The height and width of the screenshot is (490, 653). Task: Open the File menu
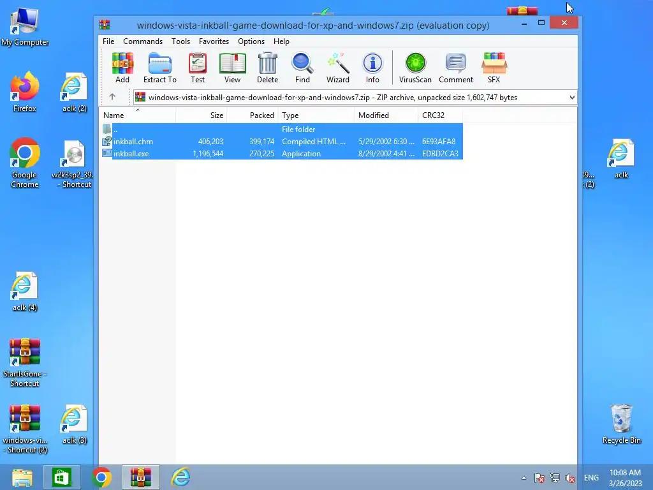tap(108, 41)
